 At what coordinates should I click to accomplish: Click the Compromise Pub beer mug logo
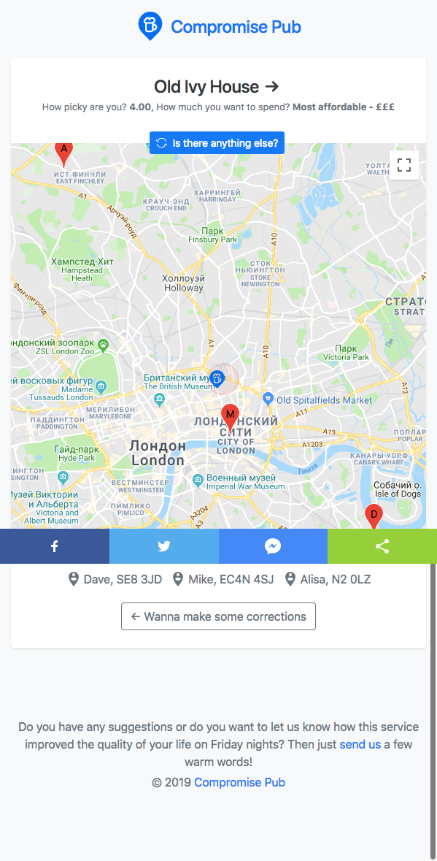click(150, 26)
